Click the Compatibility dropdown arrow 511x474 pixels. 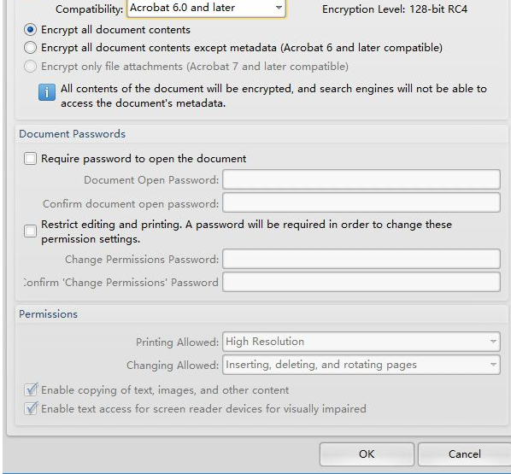coord(279,8)
